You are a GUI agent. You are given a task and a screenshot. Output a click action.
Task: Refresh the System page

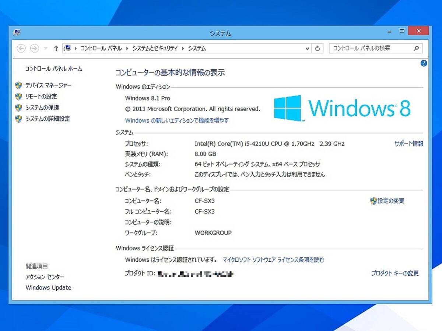(318, 48)
